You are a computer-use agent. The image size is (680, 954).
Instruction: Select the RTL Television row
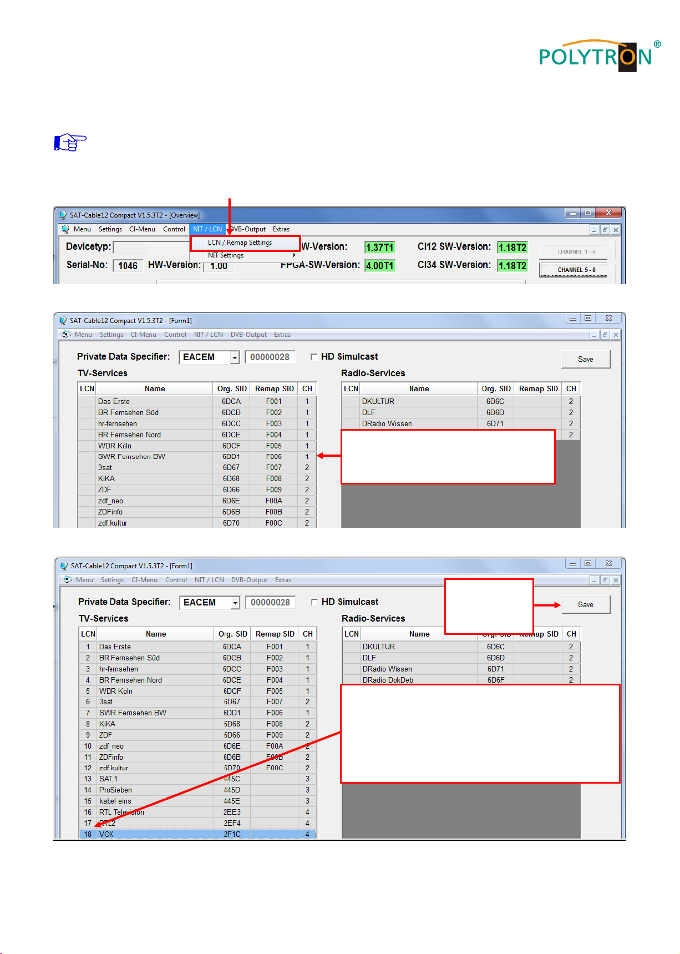click(x=197, y=812)
